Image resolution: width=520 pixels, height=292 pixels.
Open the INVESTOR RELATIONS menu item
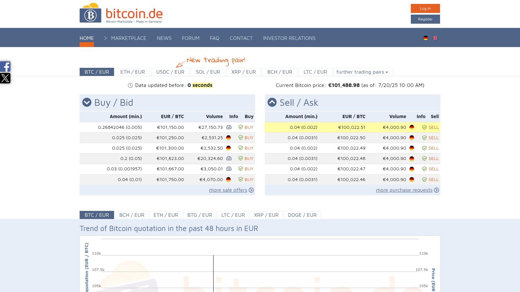point(289,38)
